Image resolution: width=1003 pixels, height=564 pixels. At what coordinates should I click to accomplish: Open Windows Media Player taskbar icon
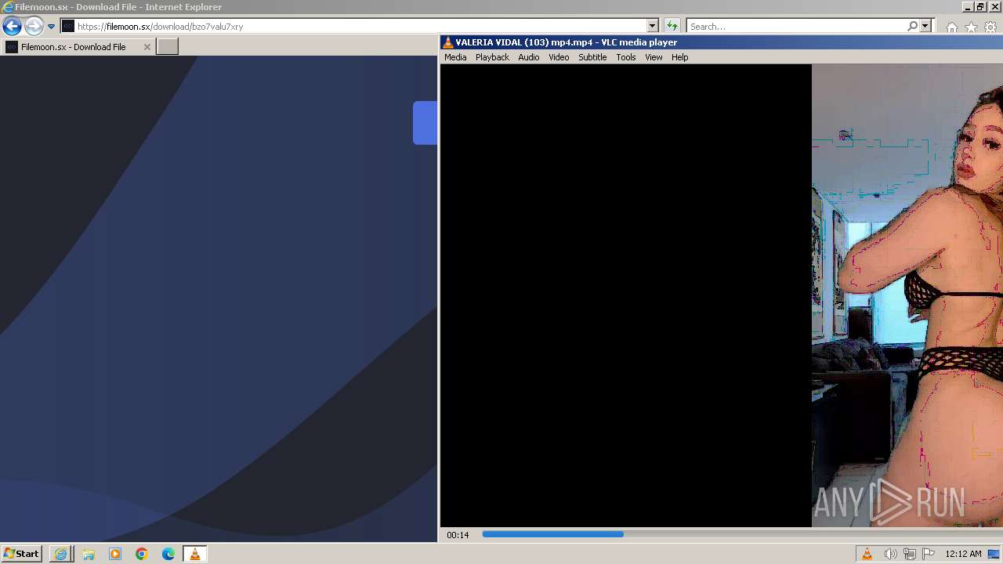(x=115, y=554)
